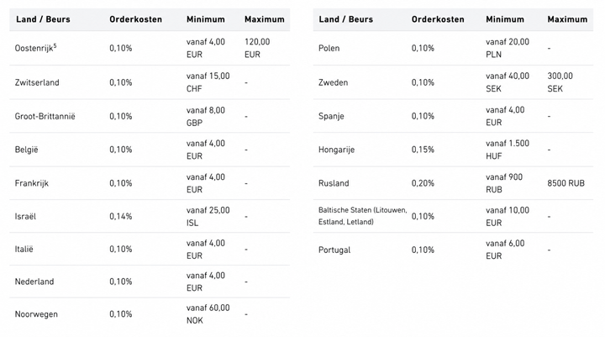Click the Zweden 300,00 SEK maximum
The image size is (605, 337).
560,82
